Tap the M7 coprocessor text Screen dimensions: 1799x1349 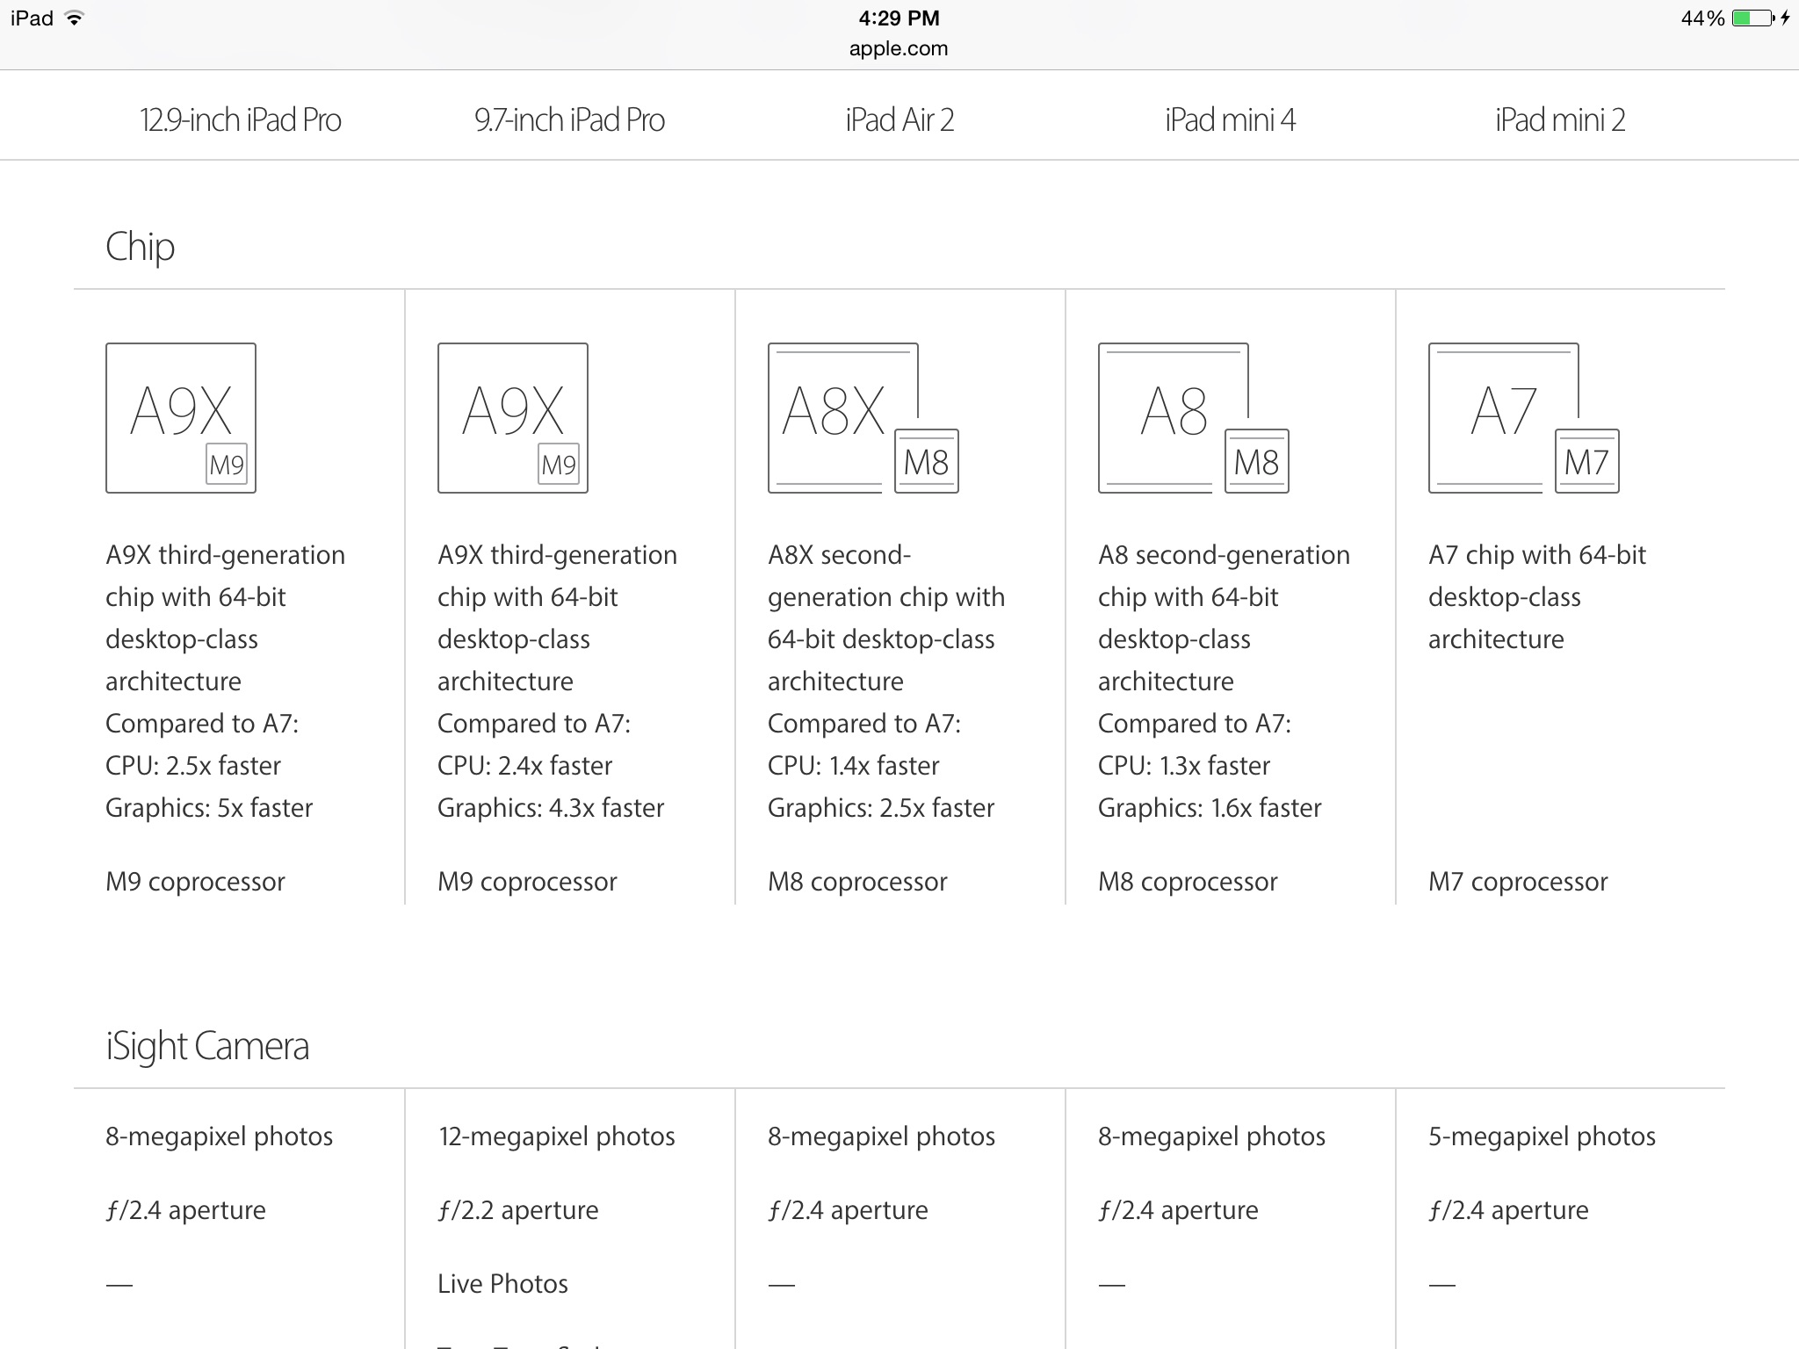point(1518,882)
